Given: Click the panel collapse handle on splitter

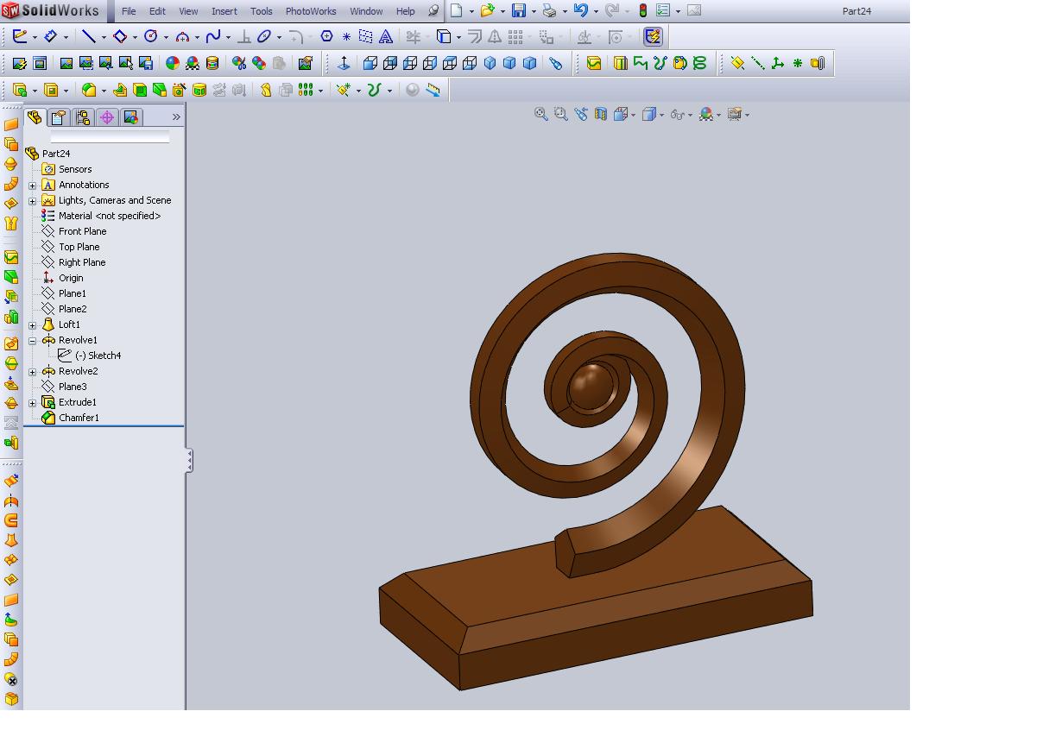Looking at the screenshot, I should (x=189, y=461).
